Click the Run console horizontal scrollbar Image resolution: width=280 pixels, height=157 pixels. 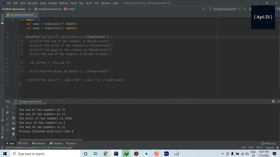(x=51, y=140)
